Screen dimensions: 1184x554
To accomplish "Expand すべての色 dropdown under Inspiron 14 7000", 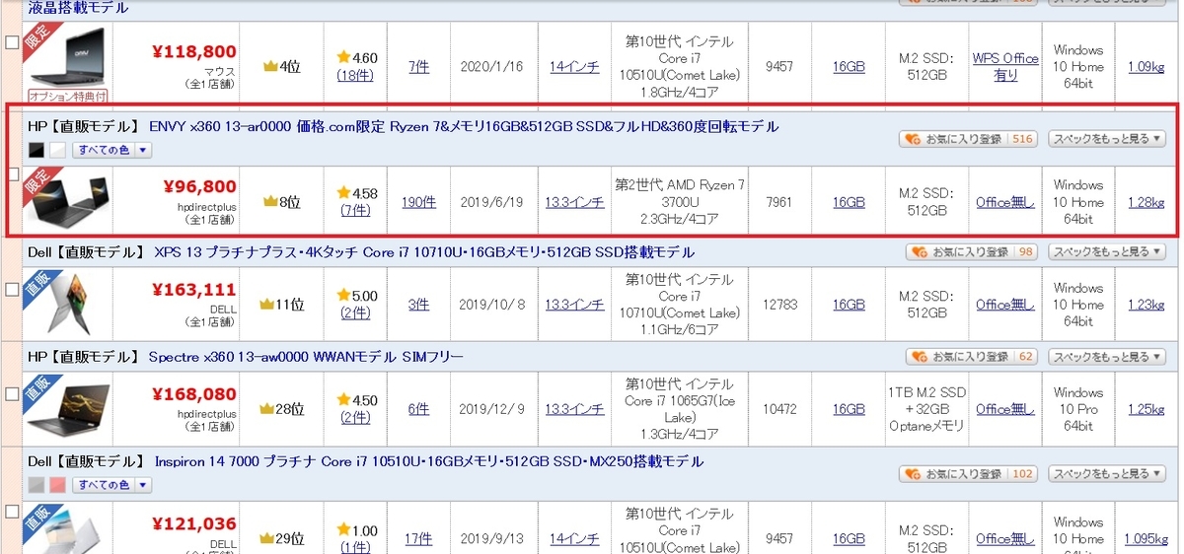I will pos(112,485).
